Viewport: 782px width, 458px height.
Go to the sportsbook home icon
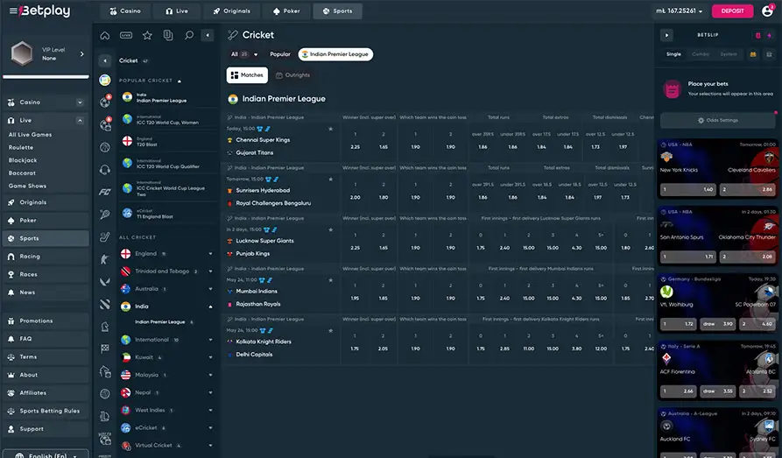[105, 35]
